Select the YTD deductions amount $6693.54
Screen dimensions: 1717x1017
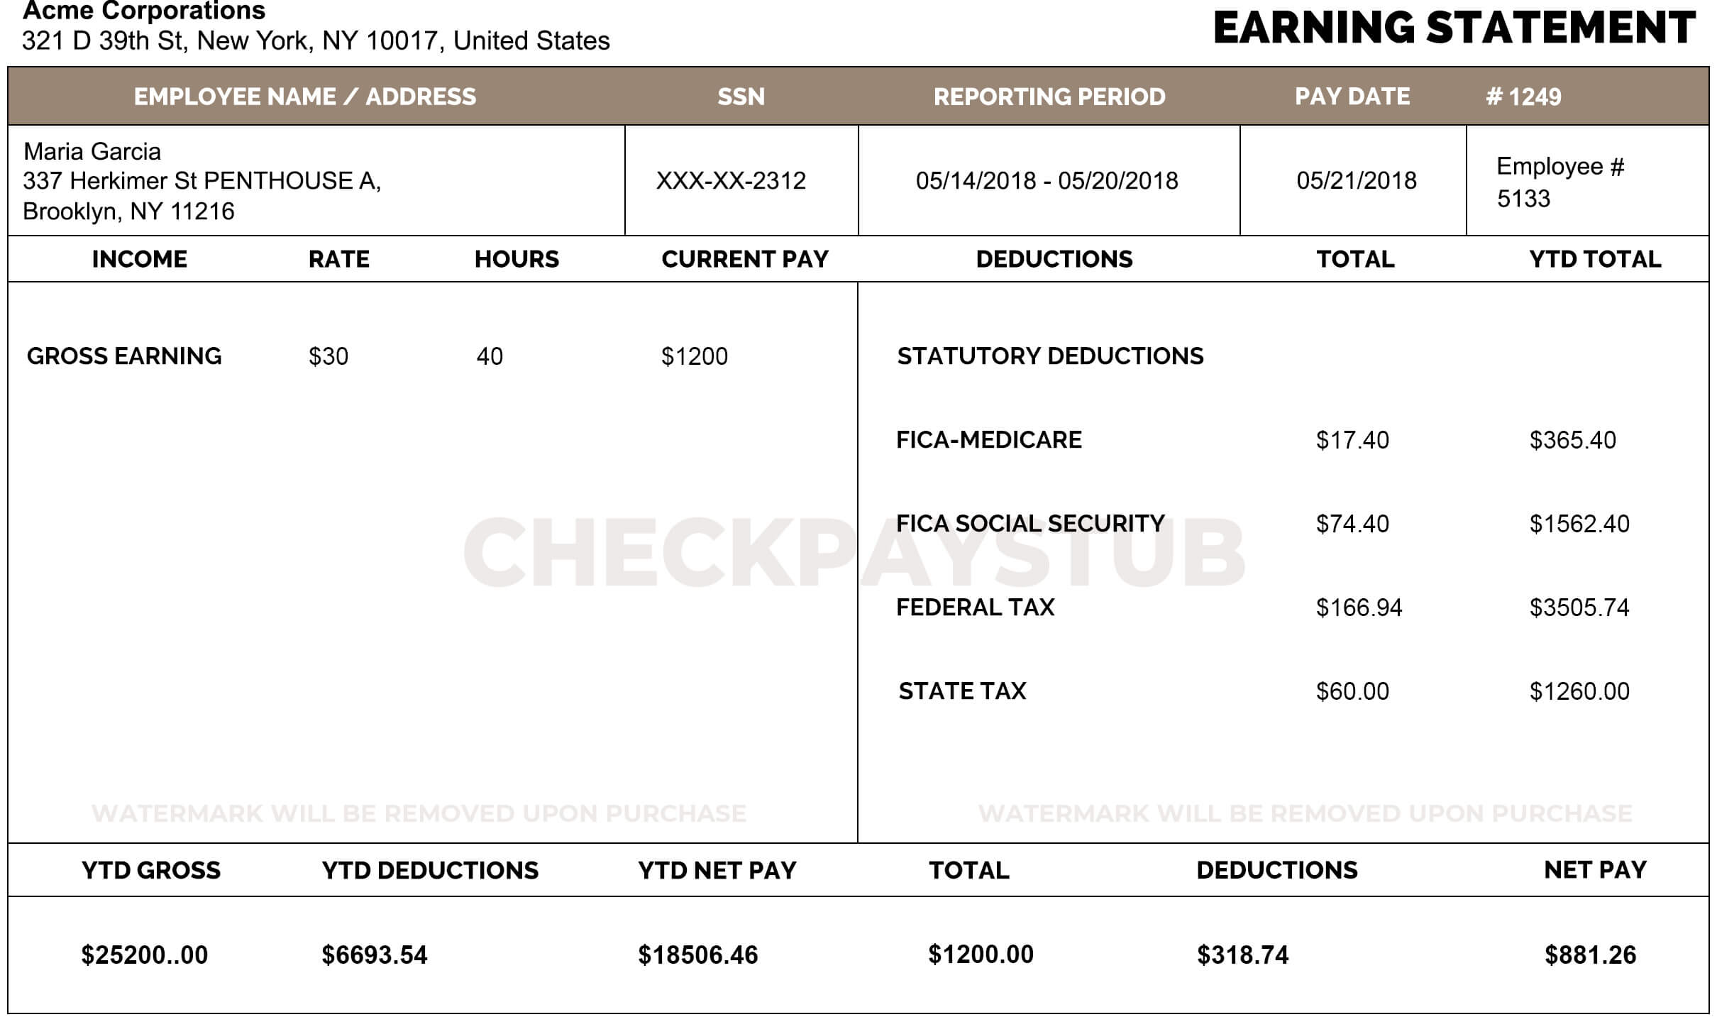(x=375, y=955)
